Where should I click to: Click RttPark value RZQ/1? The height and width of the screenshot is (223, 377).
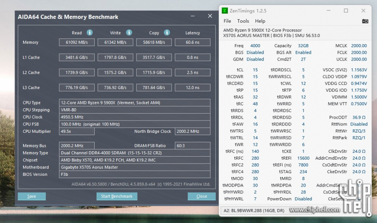[359, 138]
